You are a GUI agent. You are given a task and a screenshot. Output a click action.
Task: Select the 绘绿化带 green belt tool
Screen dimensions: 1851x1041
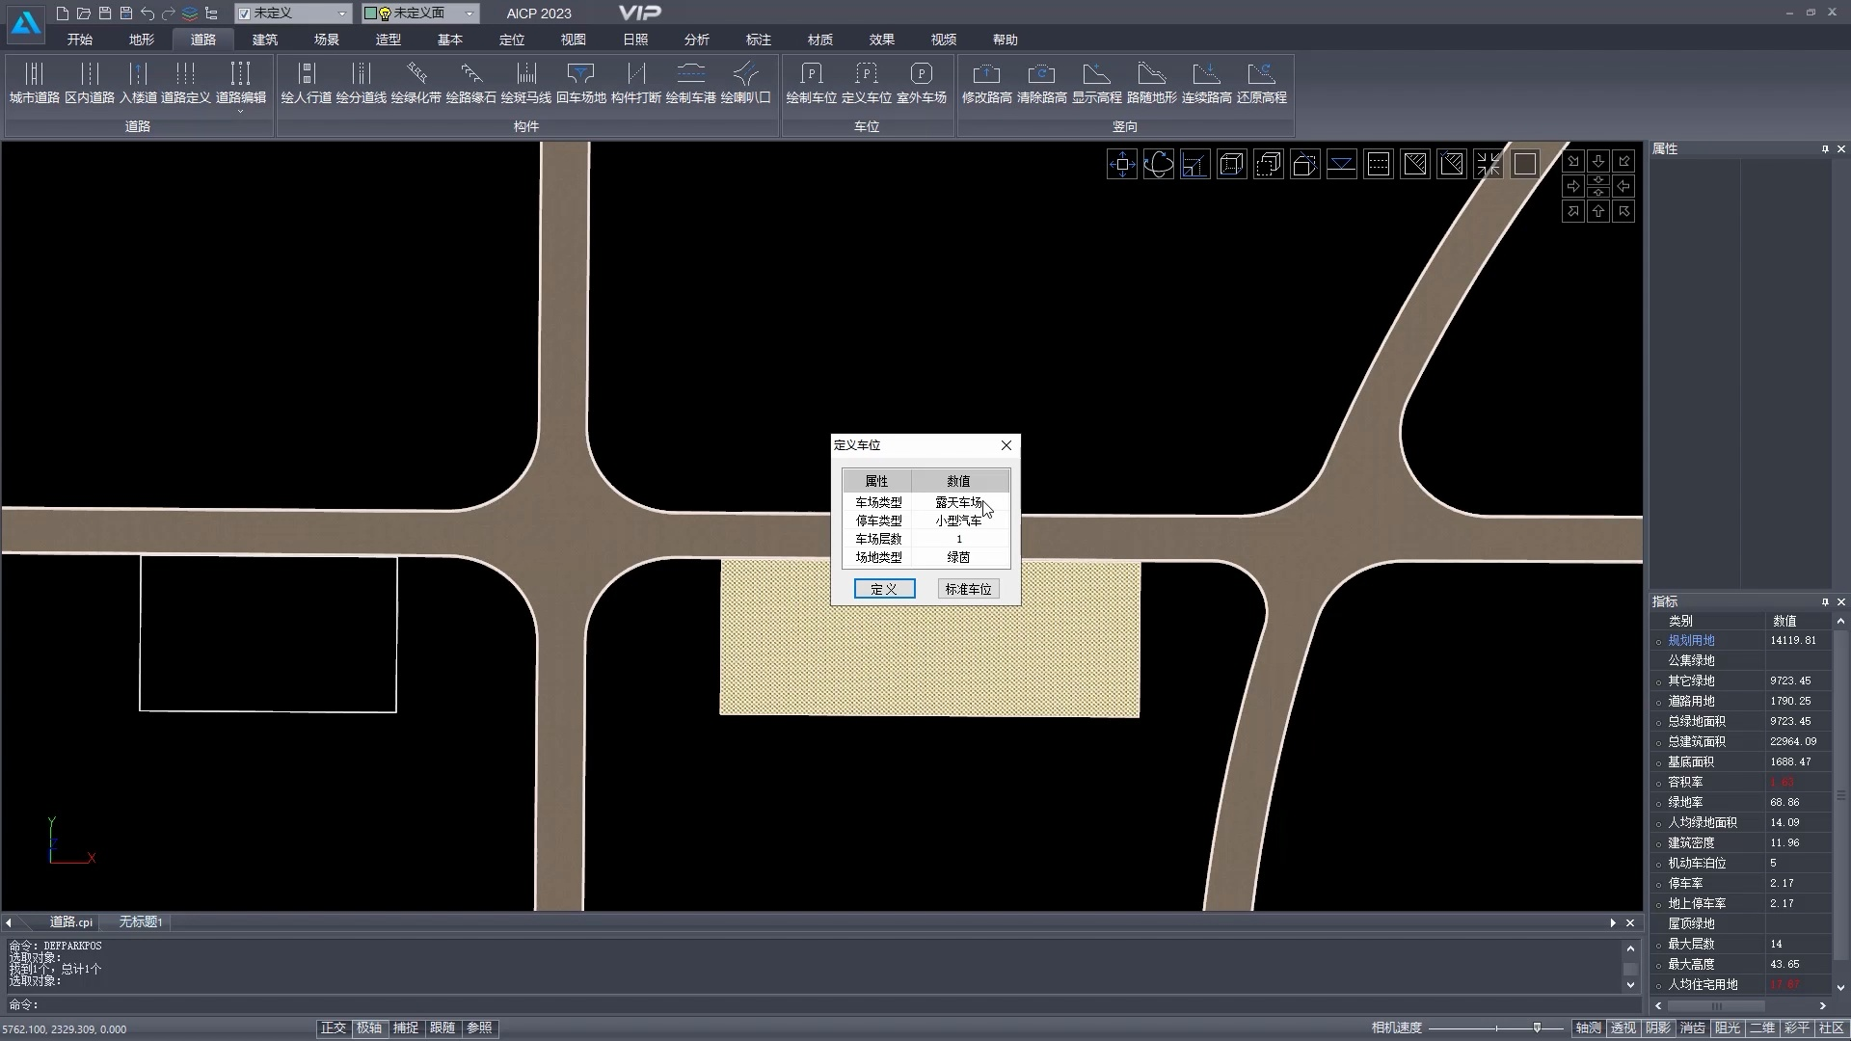(x=416, y=83)
